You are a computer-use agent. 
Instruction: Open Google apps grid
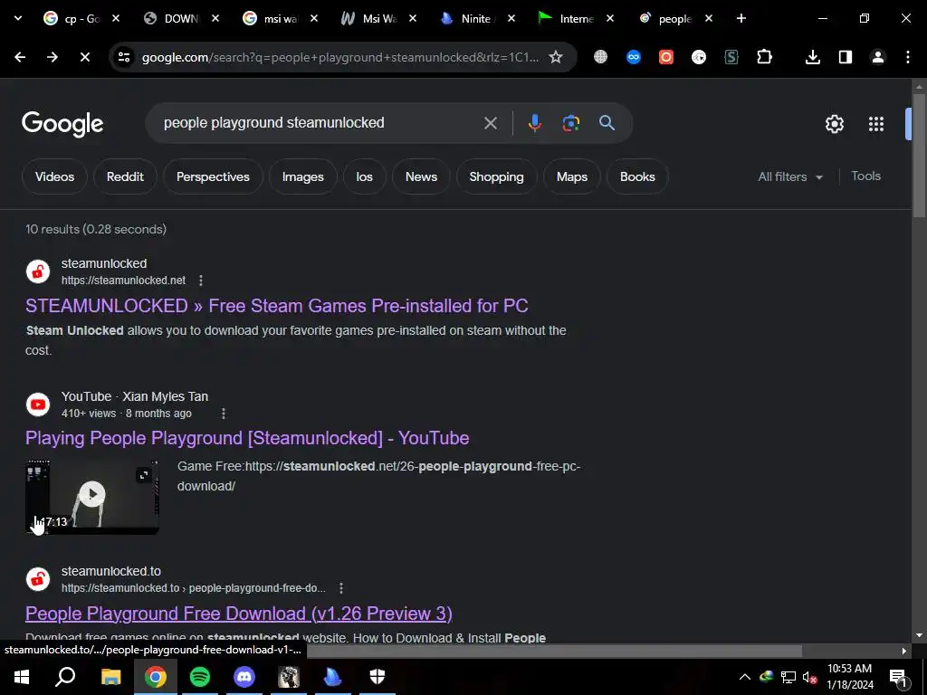(876, 124)
